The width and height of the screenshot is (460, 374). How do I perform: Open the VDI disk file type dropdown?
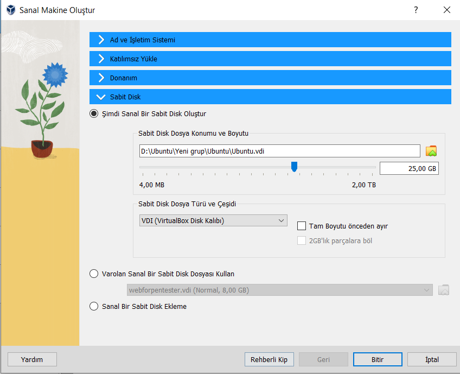coord(213,220)
